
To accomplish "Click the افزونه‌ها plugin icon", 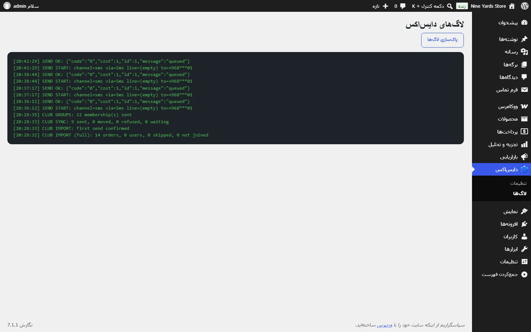I will click(x=525, y=224).
